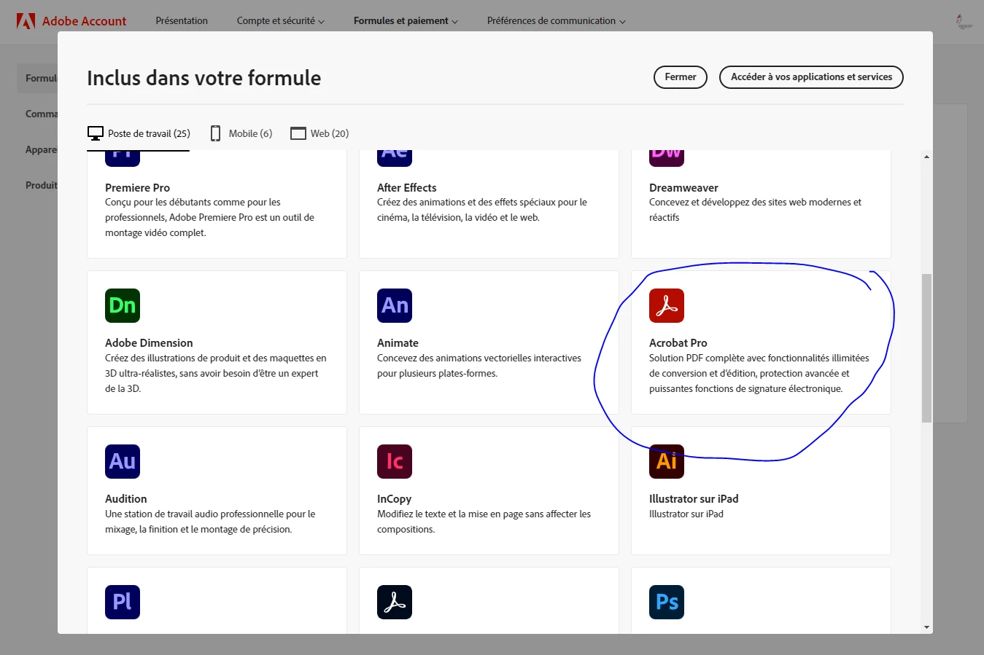Expand Préférences de communication dropdown

click(x=556, y=20)
